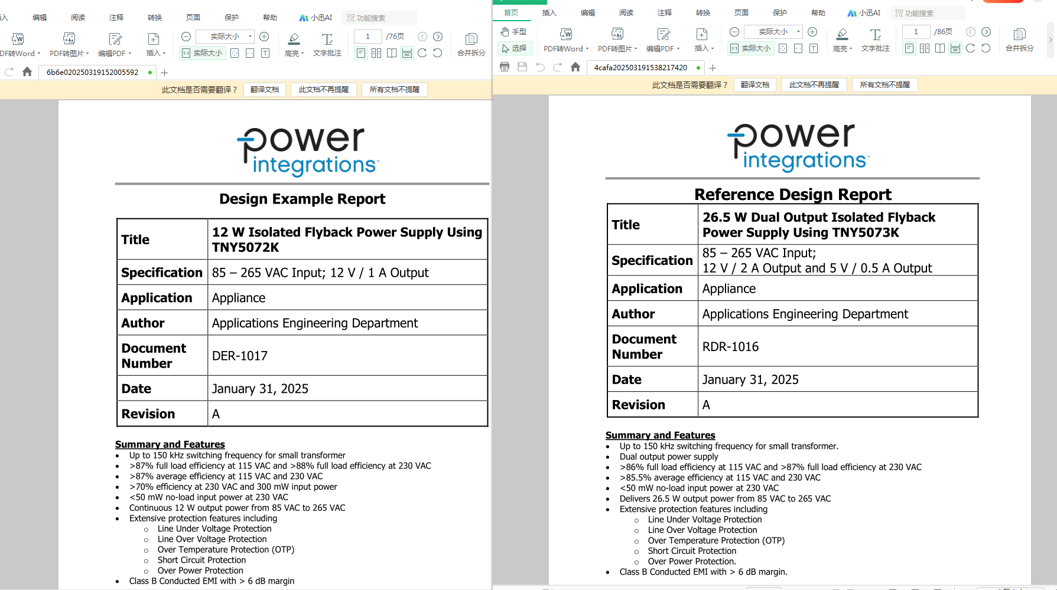
Task: Click fit-visible text icon in left window
Action: click(x=265, y=53)
